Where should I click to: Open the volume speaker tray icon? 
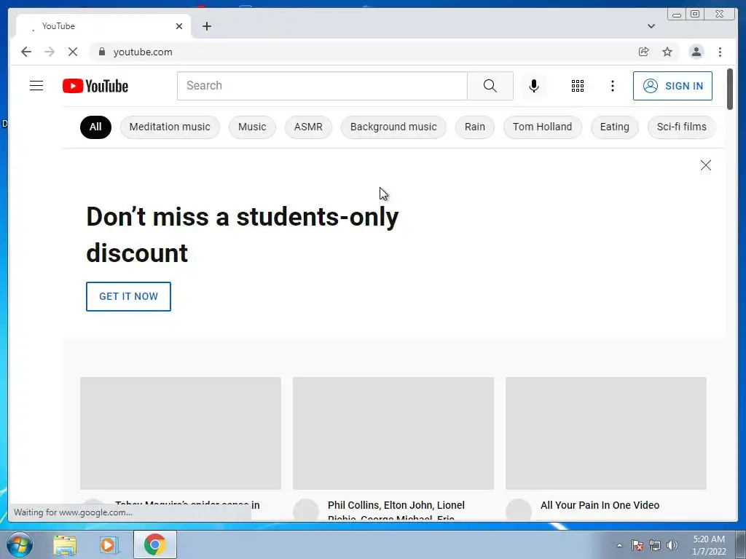tap(672, 545)
